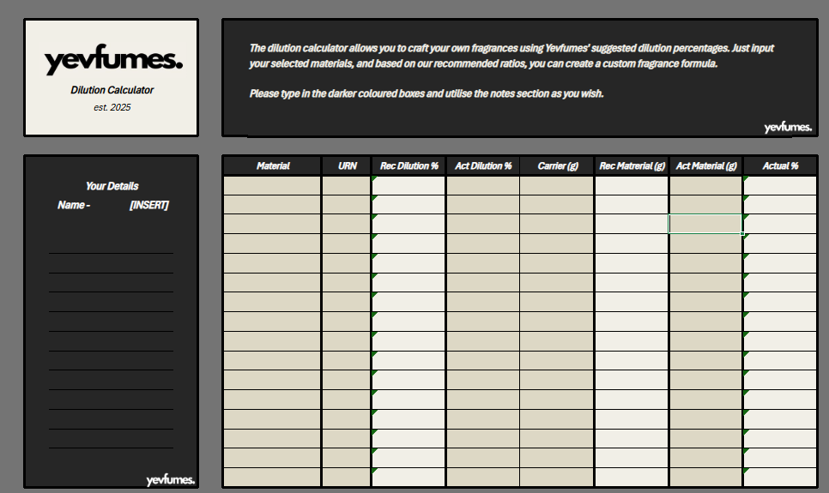Screen dimensions: 829x493
Task: Select the Actual % column header
Action: coord(779,165)
